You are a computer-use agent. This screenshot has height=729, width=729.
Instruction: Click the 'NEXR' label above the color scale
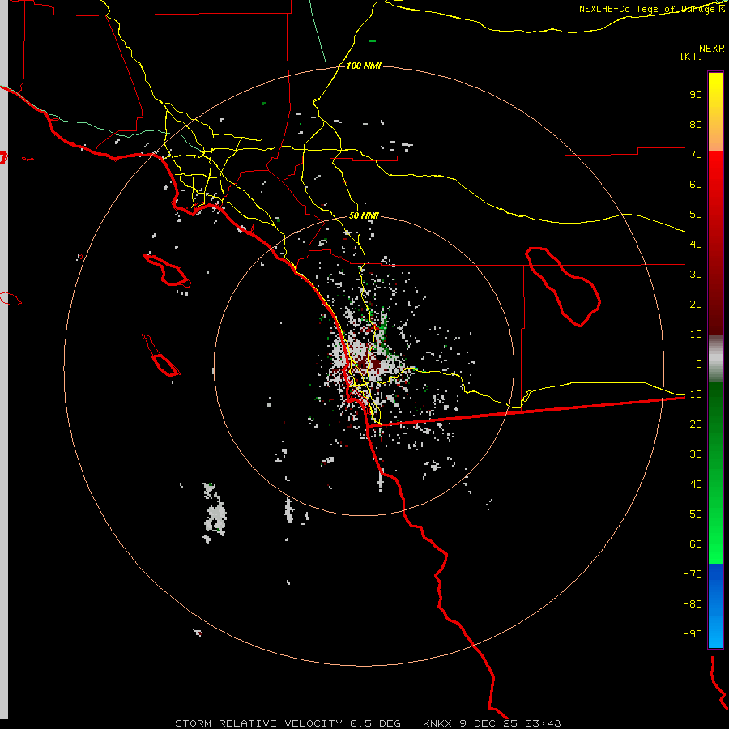[x=711, y=49]
